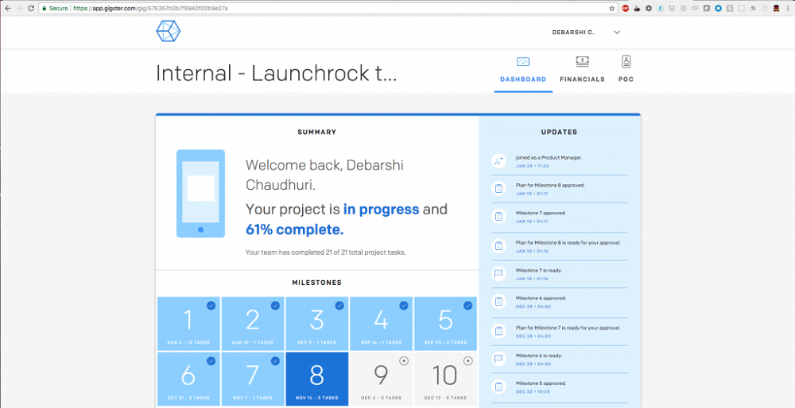Click the browser address bar URL
The width and height of the screenshot is (795, 408).
(150, 9)
